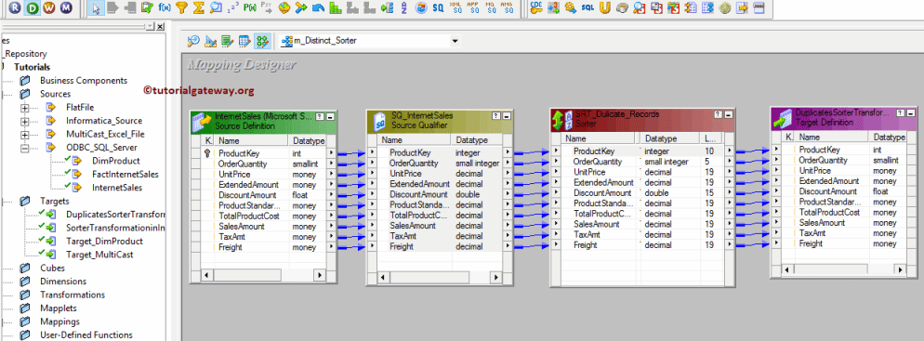The height and width of the screenshot is (341, 924).
Task: Close the navigator panel with X
Action: 160,27
